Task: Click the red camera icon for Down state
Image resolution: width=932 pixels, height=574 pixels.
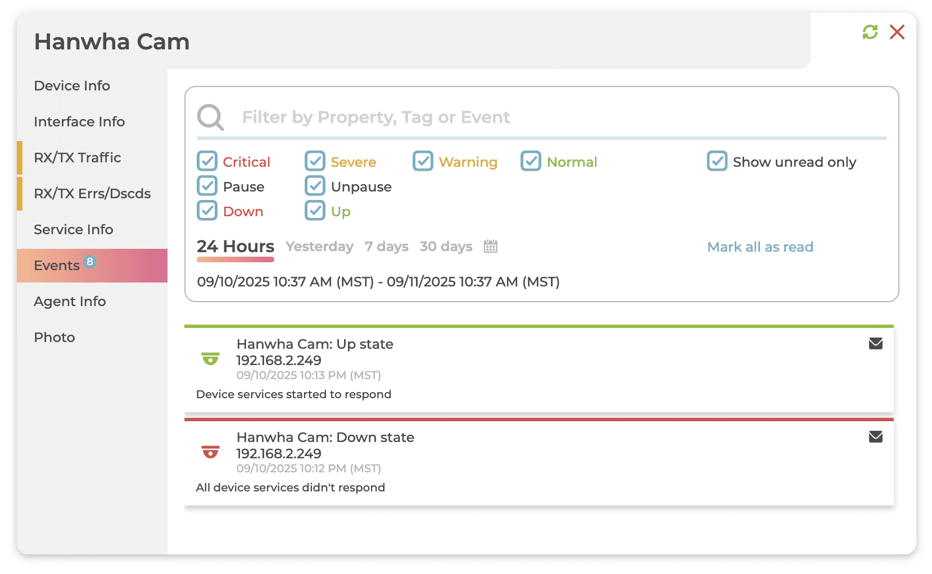Action: [210, 452]
